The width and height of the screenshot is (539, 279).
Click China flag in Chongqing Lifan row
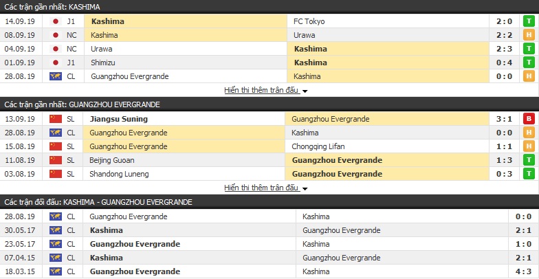tap(55, 146)
